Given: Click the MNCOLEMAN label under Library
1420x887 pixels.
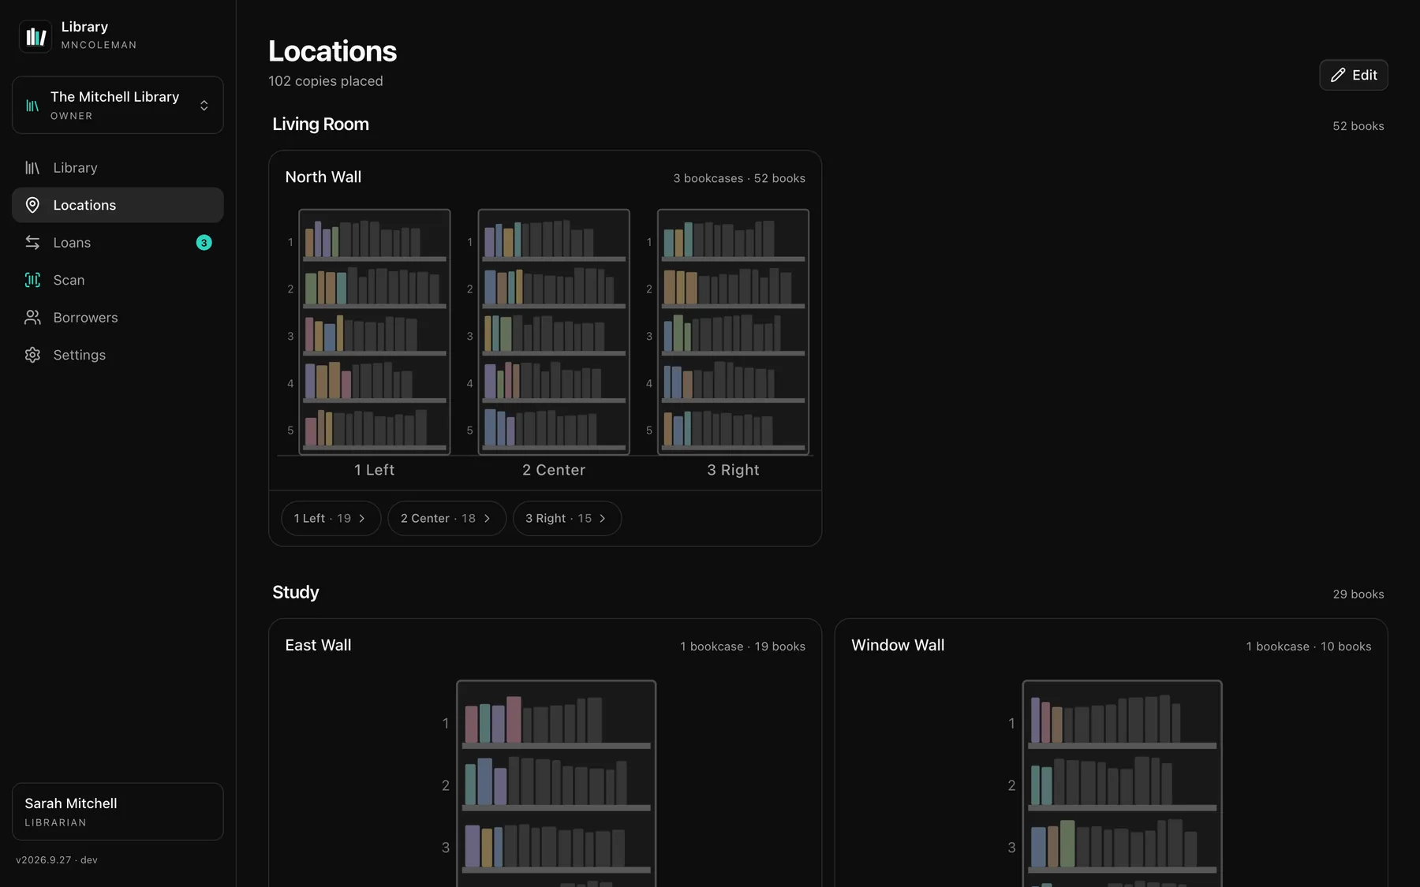Looking at the screenshot, I should point(99,45).
